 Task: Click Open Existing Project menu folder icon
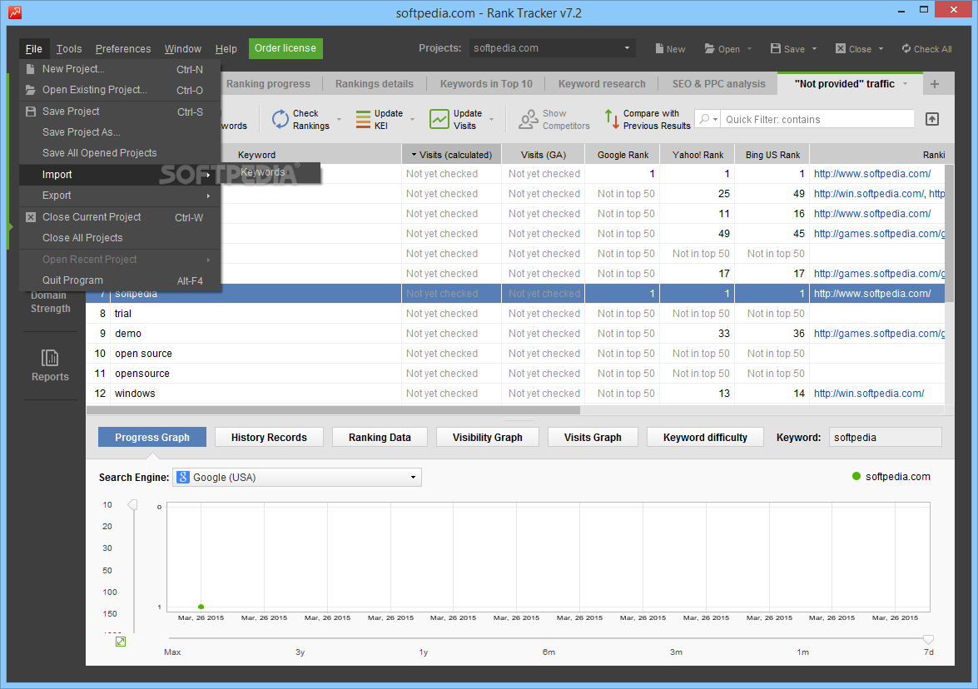(x=30, y=90)
